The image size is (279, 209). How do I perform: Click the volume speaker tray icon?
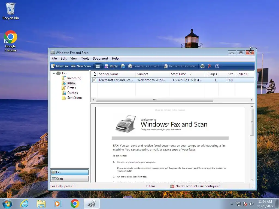pyautogui.click(x=251, y=204)
